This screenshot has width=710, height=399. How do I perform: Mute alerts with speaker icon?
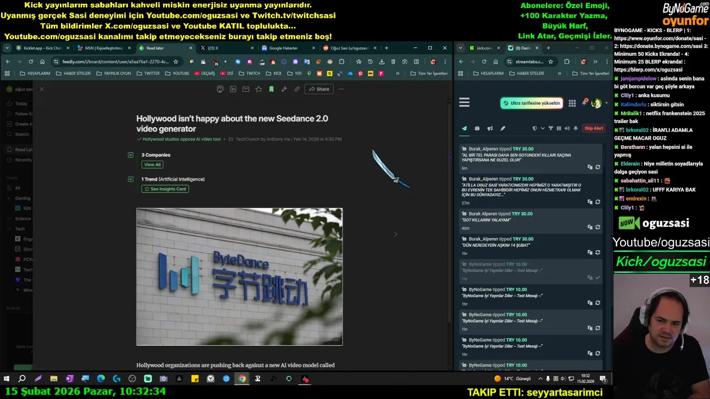(567, 129)
